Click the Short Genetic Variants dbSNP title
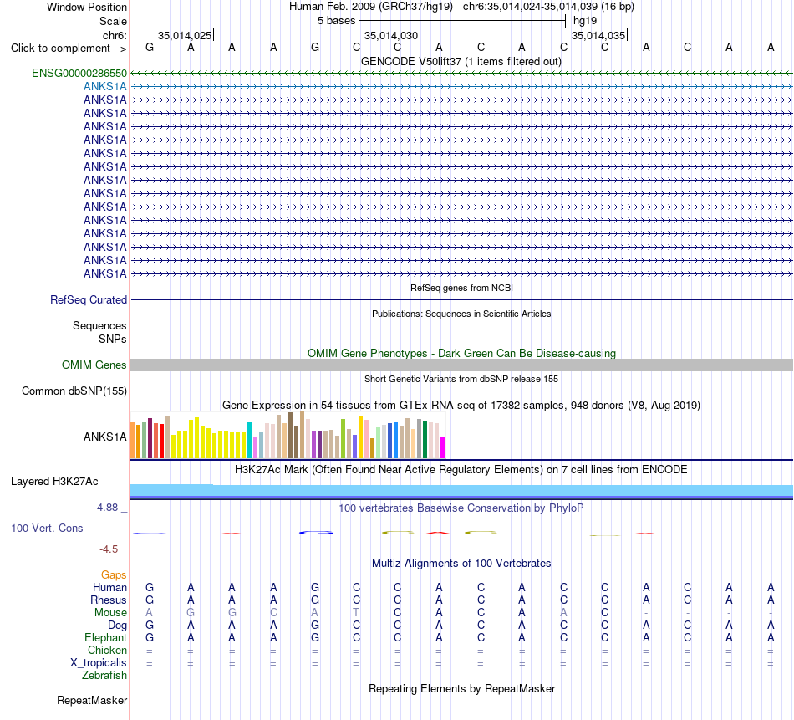This screenshot has width=794, height=720. [461, 379]
